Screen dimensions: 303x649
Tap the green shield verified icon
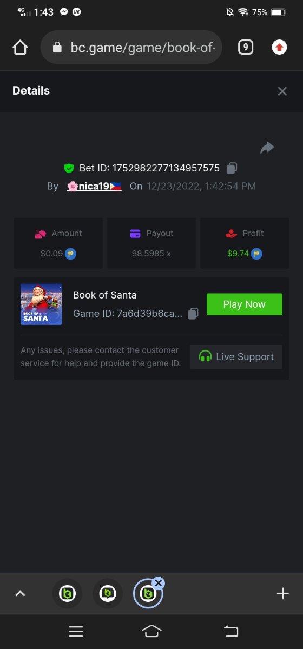(69, 168)
